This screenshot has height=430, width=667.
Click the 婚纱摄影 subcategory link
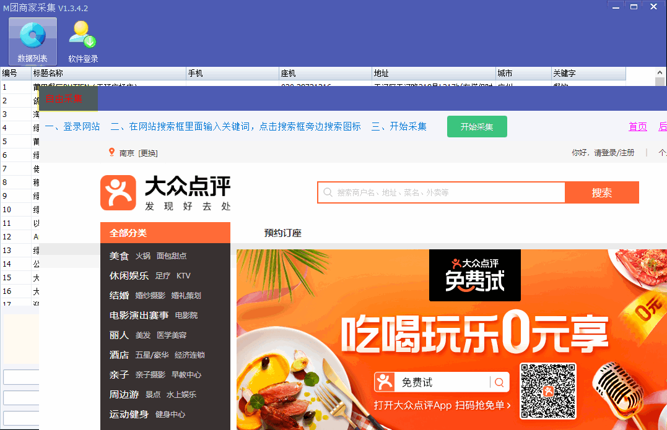click(x=150, y=295)
